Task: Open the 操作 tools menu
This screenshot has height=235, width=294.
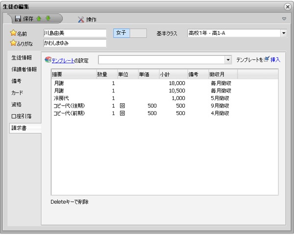Action: click(87, 20)
